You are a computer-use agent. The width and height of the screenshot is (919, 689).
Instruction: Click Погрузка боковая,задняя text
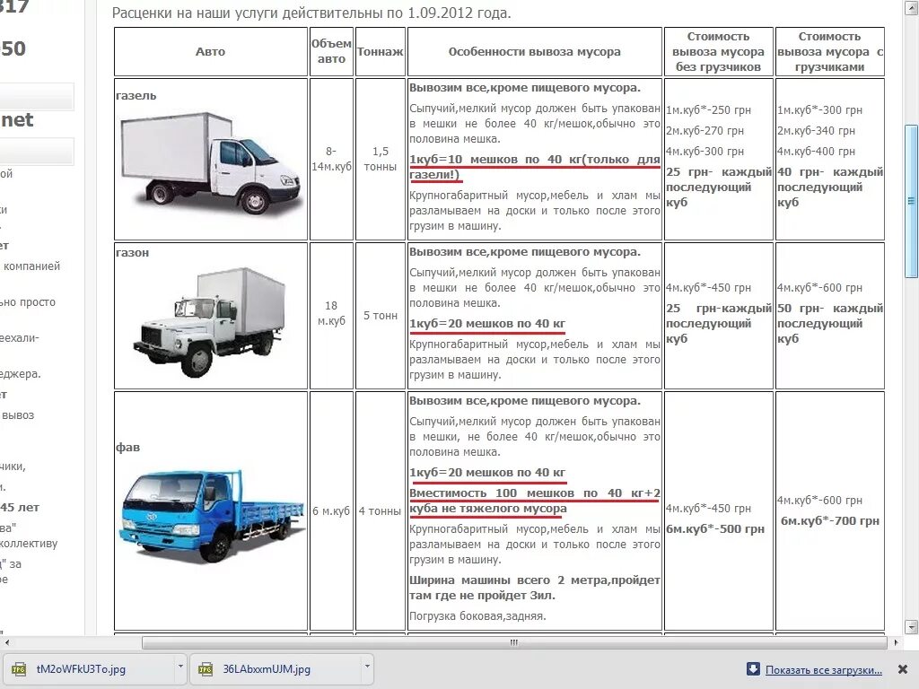click(x=477, y=615)
